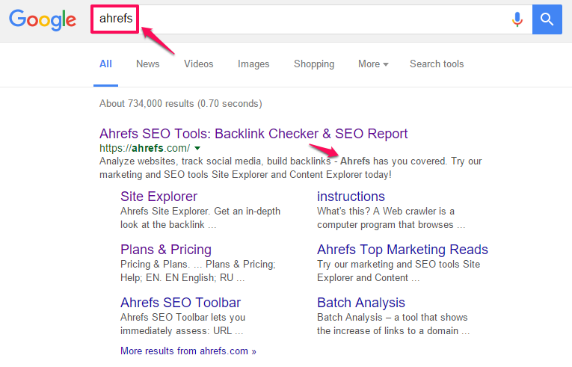
Task: Open the instructions sitelink
Action: pos(351,197)
